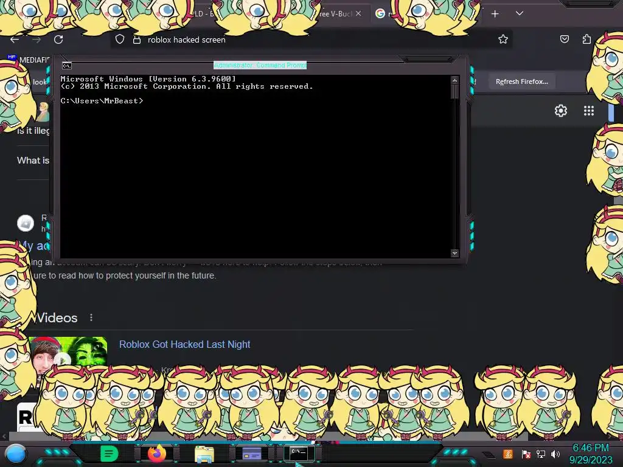
Task: Click the Command Prompt scroll up arrow
Action: tap(455, 80)
